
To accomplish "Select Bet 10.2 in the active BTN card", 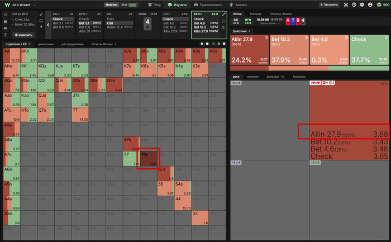I will click(x=206, y=27).
